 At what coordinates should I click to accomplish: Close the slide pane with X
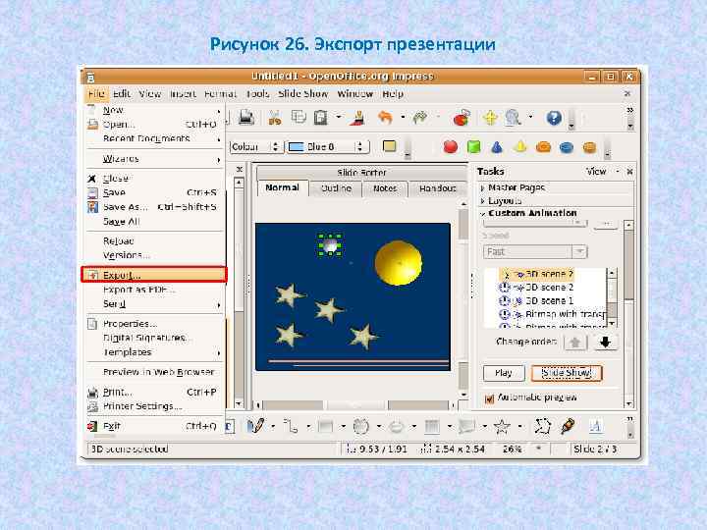(240, 169)
